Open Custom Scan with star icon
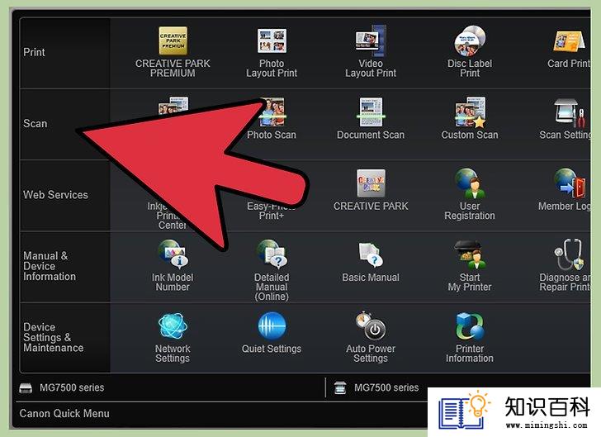 [470, 112]
